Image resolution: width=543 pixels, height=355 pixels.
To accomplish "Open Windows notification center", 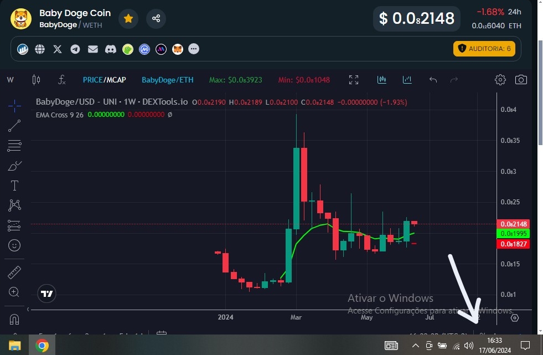I will [525, 345].
